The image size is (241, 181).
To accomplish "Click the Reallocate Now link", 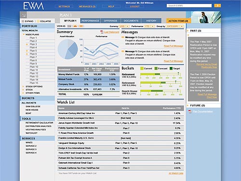I will 209,67.
